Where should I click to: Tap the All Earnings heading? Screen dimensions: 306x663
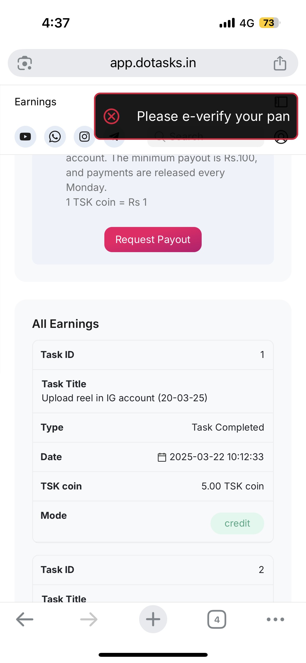pyautogui.click(x=65, y=324)
